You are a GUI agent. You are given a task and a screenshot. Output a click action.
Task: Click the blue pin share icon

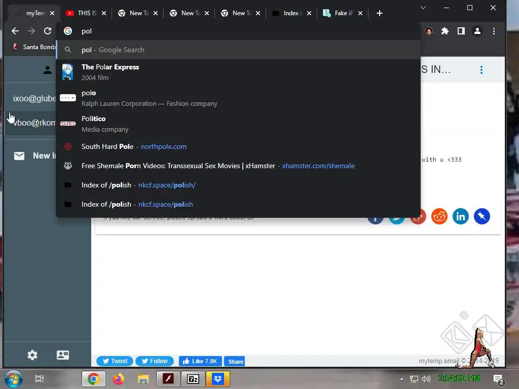tap(482, 217)
